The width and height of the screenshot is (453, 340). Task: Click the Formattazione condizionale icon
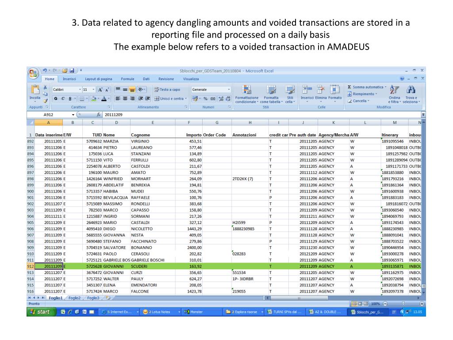point(246,89)
